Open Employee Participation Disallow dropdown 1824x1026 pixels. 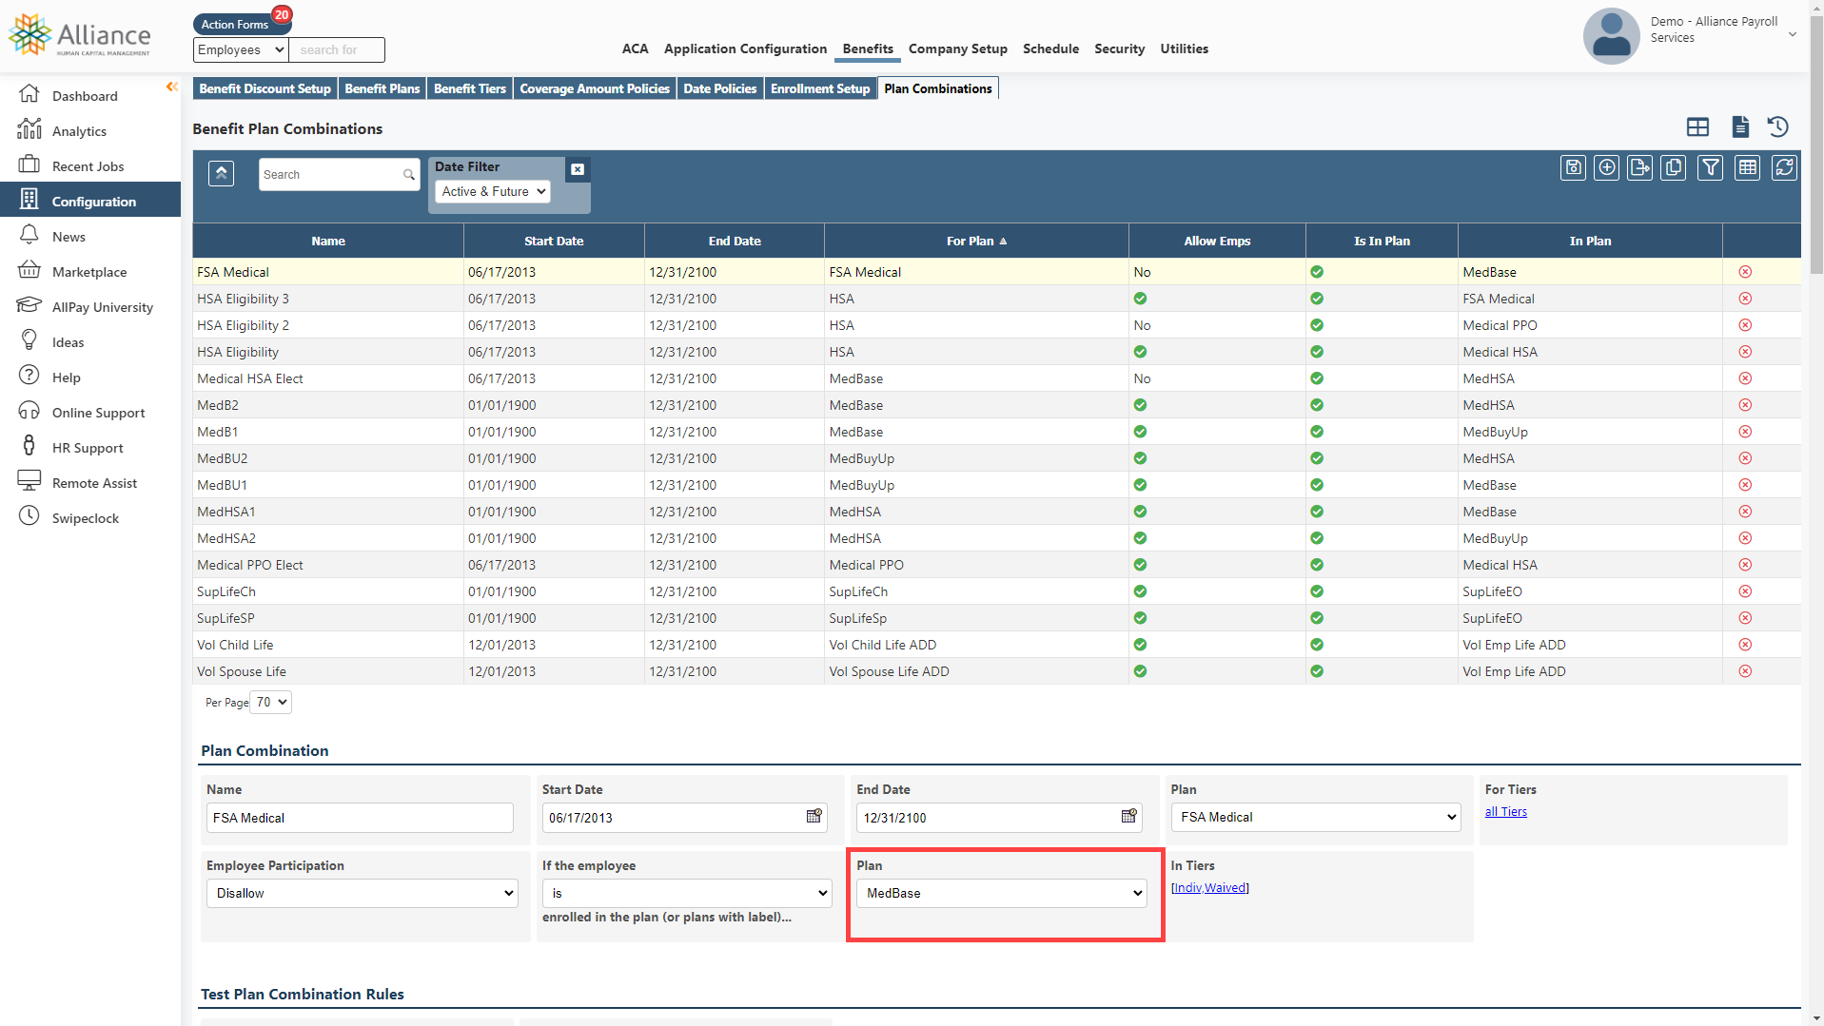pos(362,893)
